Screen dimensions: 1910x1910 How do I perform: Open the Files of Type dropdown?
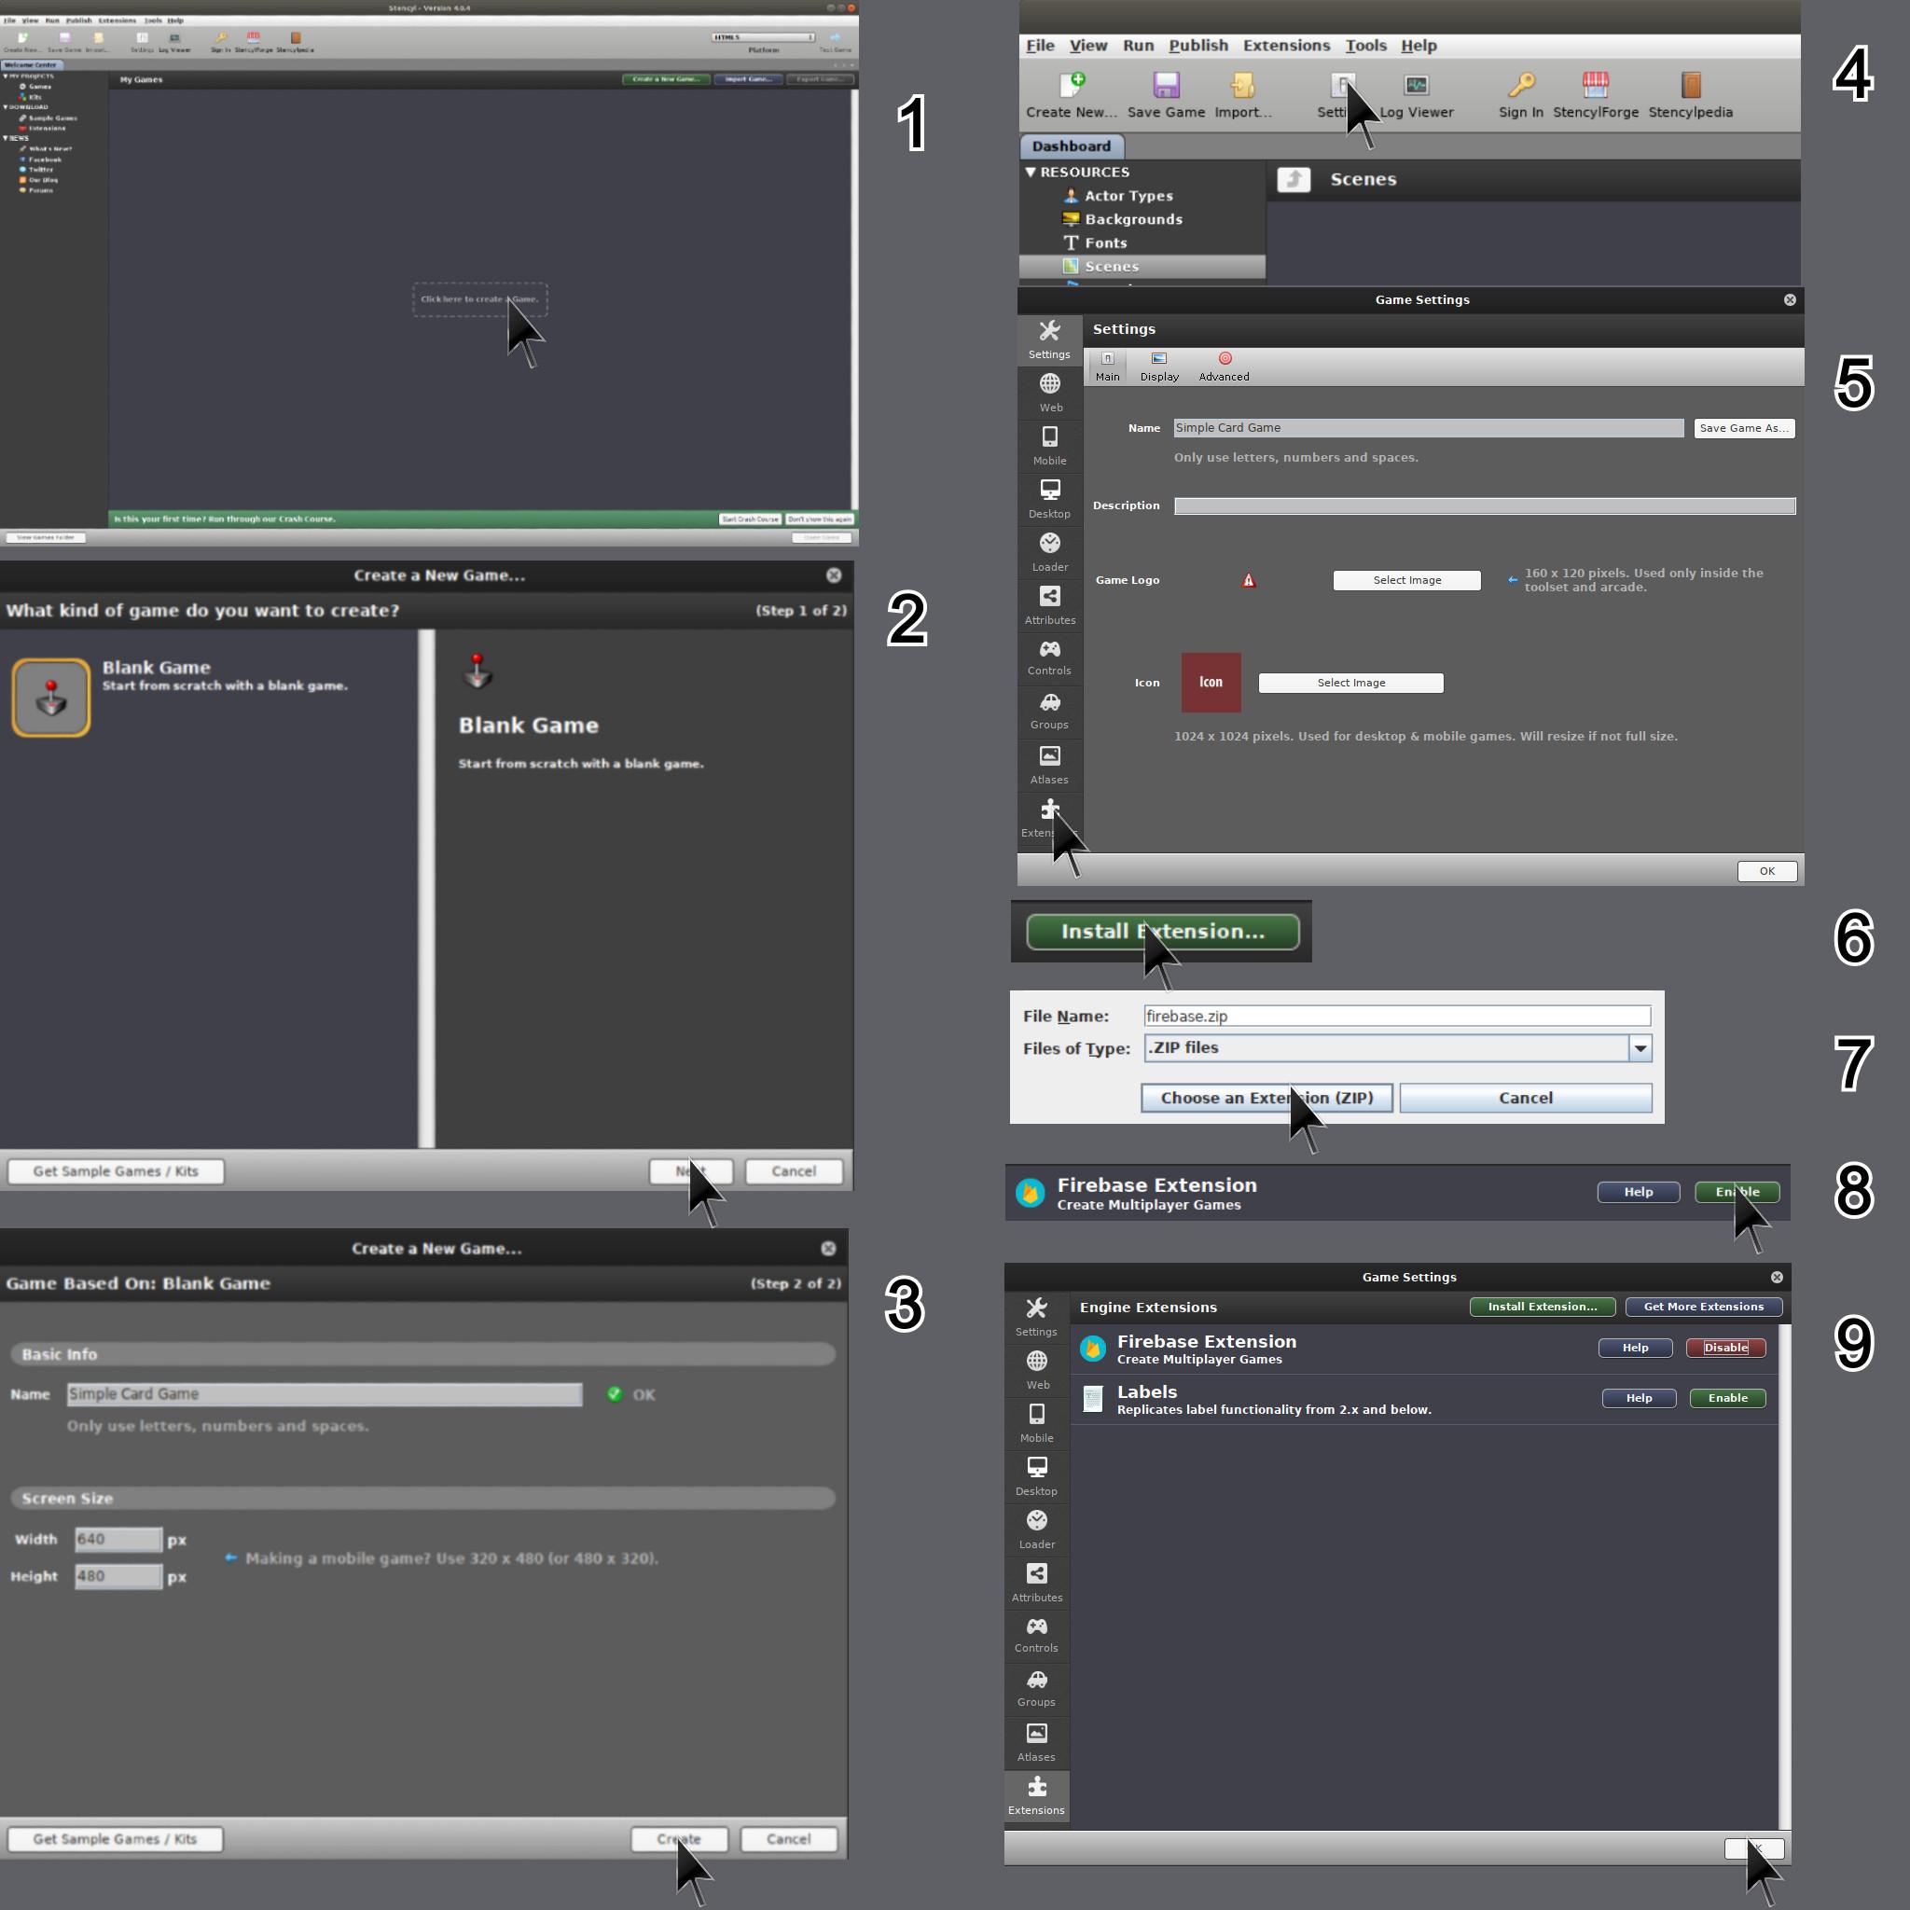[x=1640, y=1048]
